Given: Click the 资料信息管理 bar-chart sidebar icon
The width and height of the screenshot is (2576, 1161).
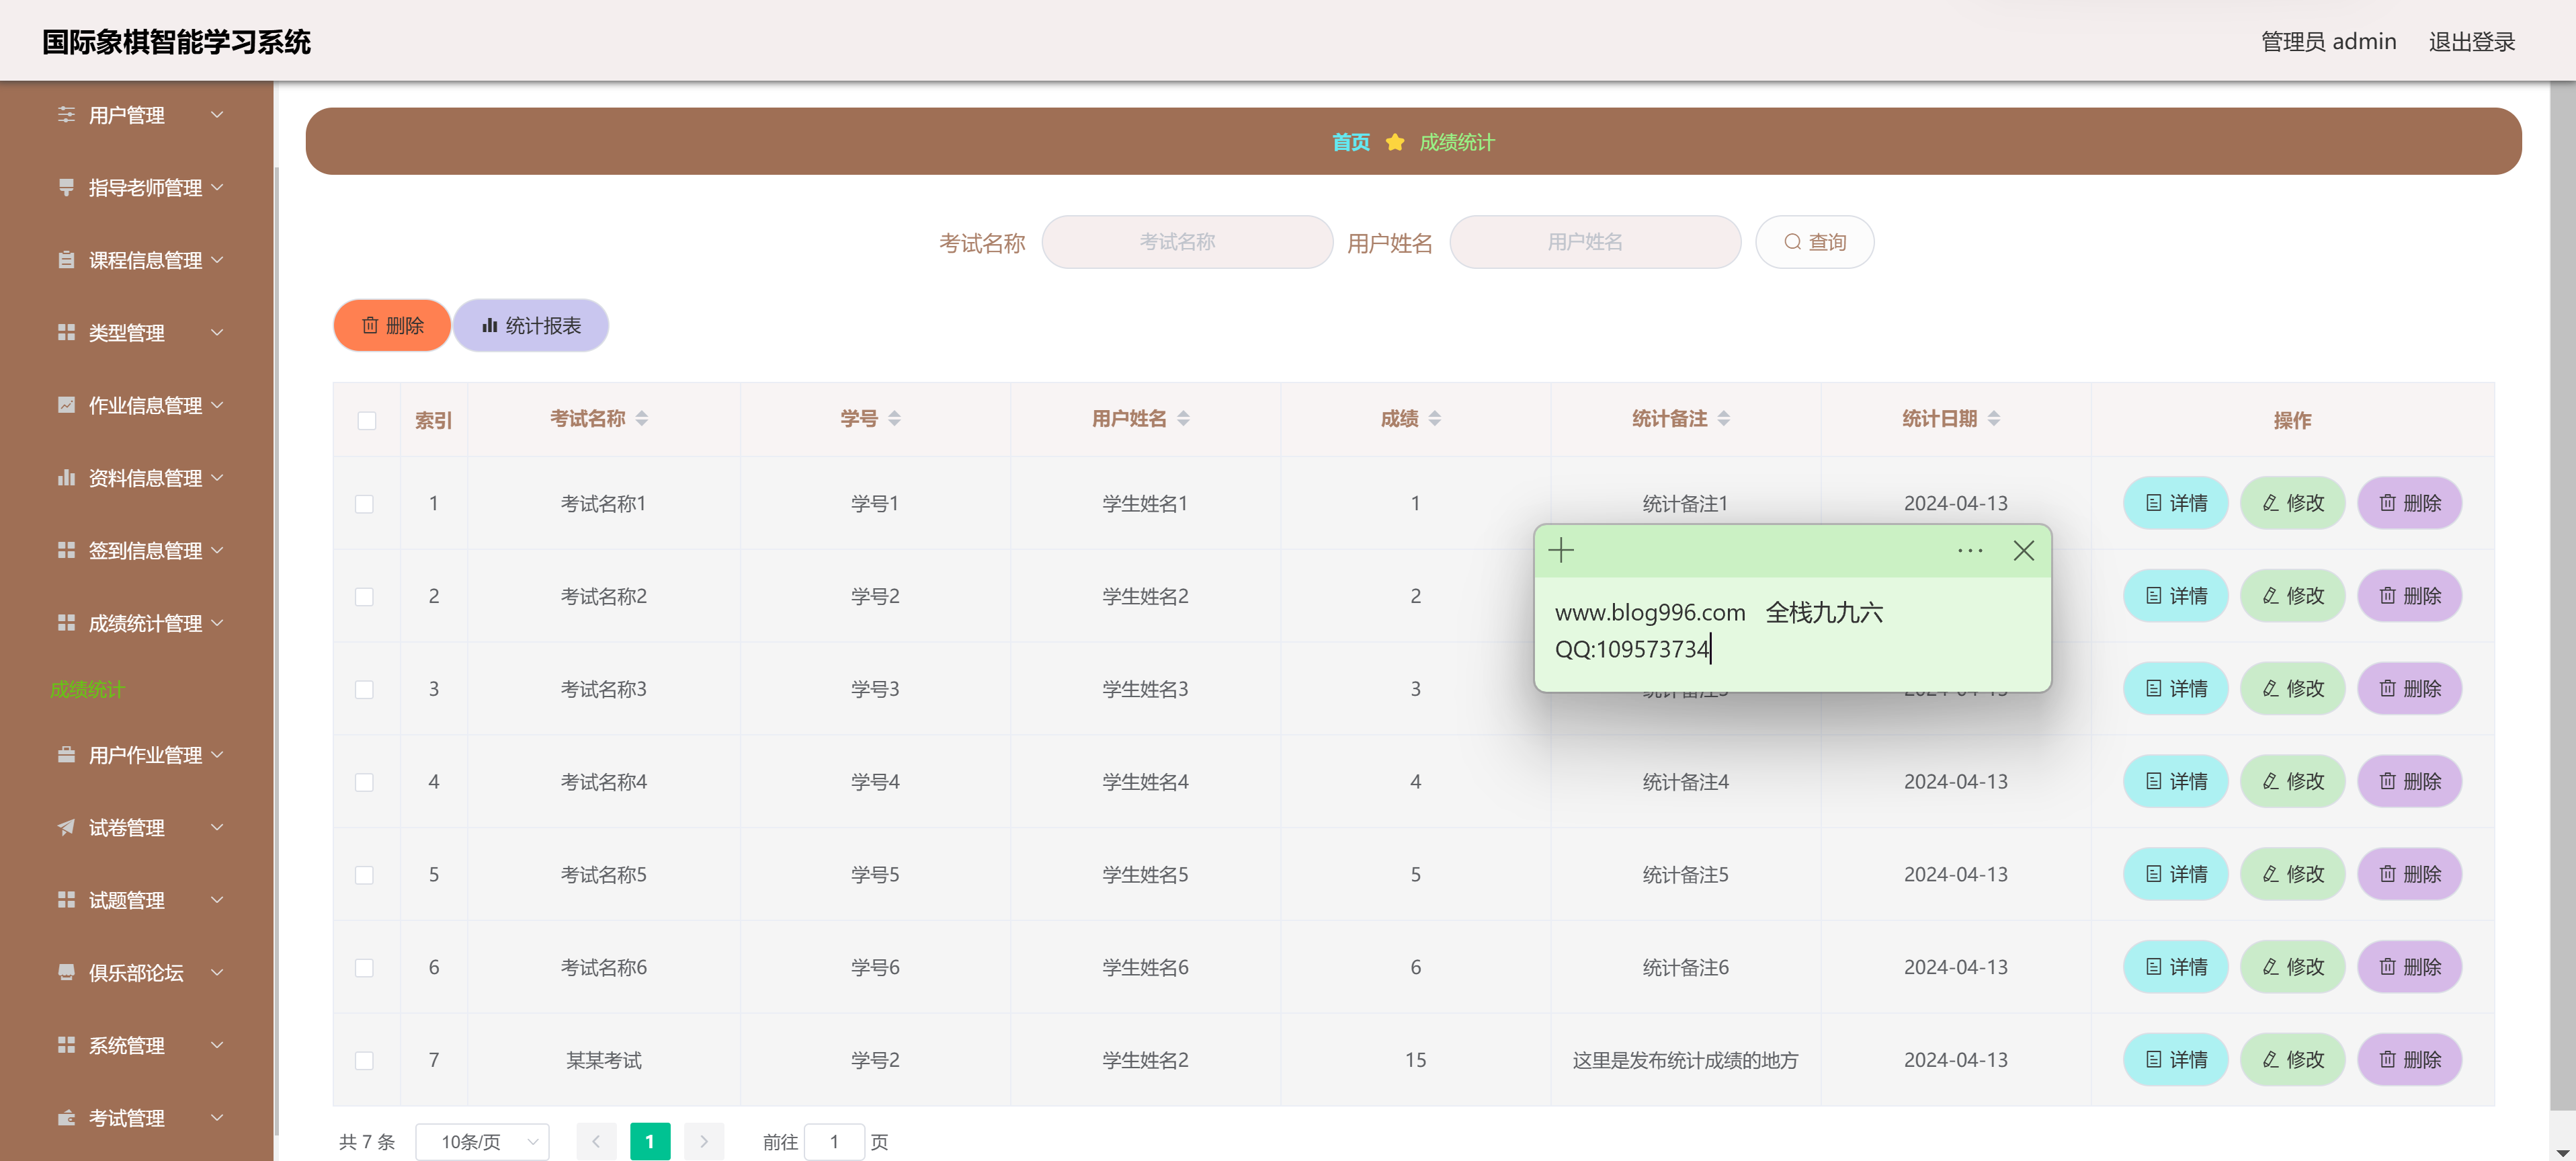Looking at the screenshot, I should click(66, 478).
